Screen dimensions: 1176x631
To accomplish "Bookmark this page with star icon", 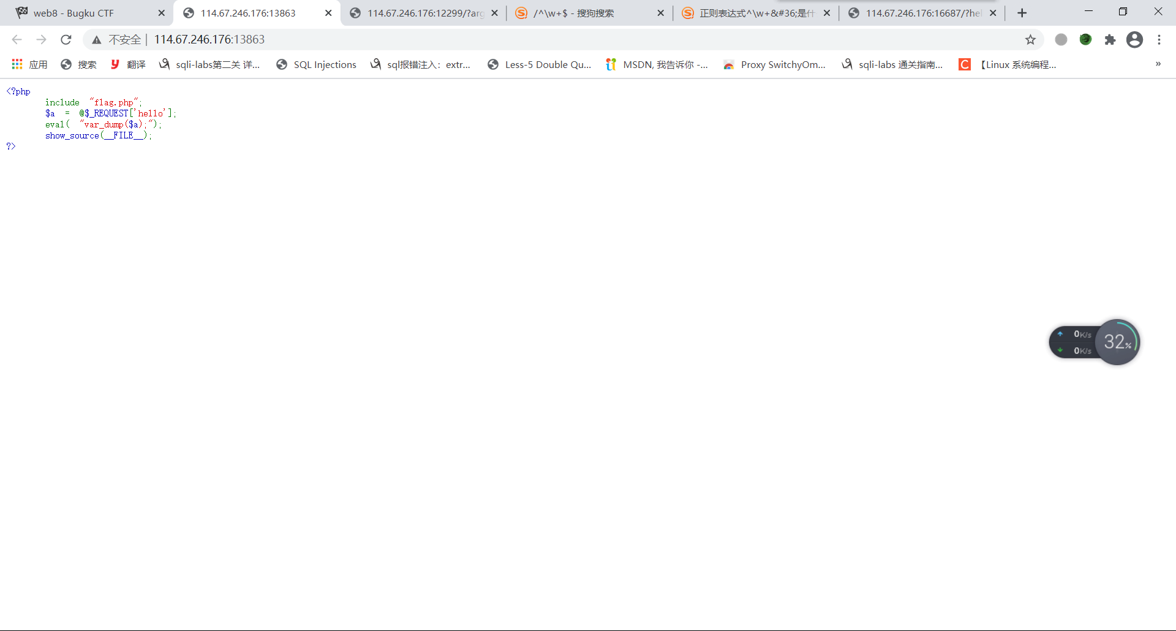I will 1030,40.
